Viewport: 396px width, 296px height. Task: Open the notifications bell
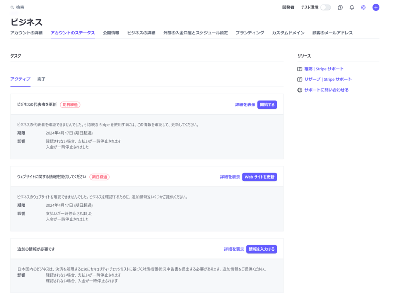(x=352, y=7)
